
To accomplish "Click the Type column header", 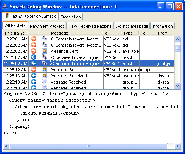I will [x=131, y=33].
